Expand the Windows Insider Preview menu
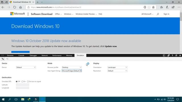The height and width of the screenshot is (102, 182). click(86, 14)
